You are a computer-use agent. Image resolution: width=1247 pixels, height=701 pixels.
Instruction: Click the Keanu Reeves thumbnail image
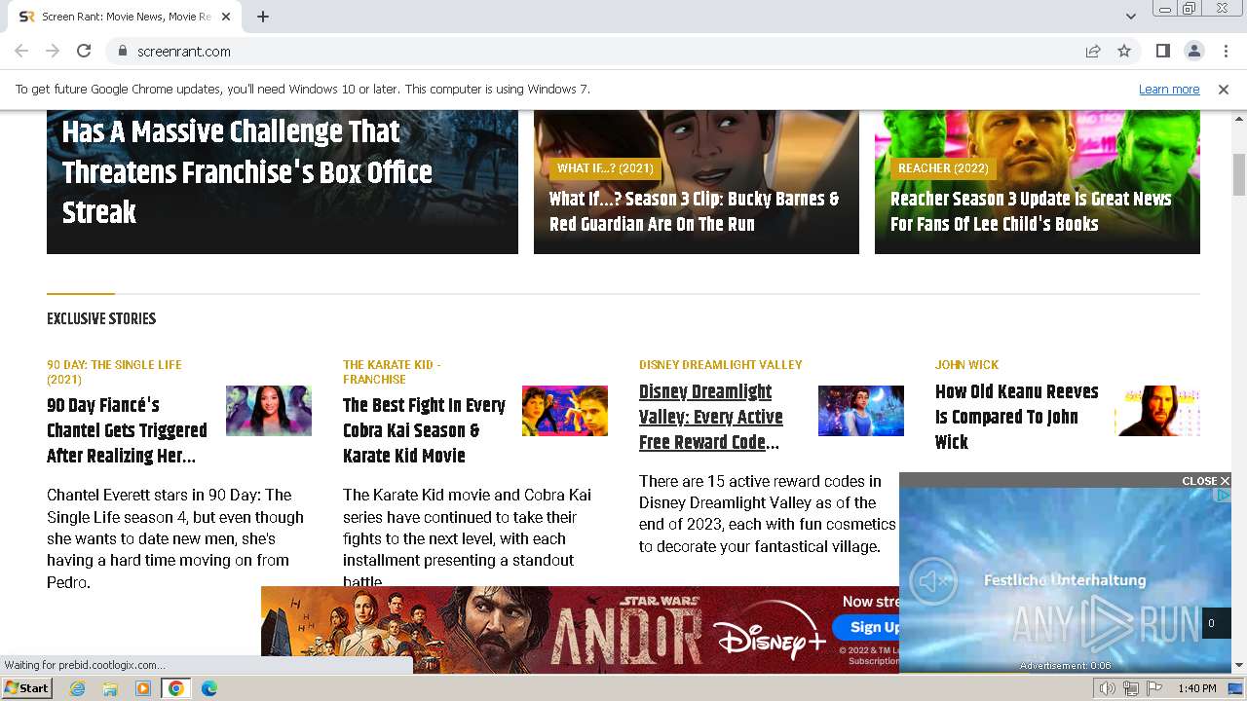tap(1157, 411)
